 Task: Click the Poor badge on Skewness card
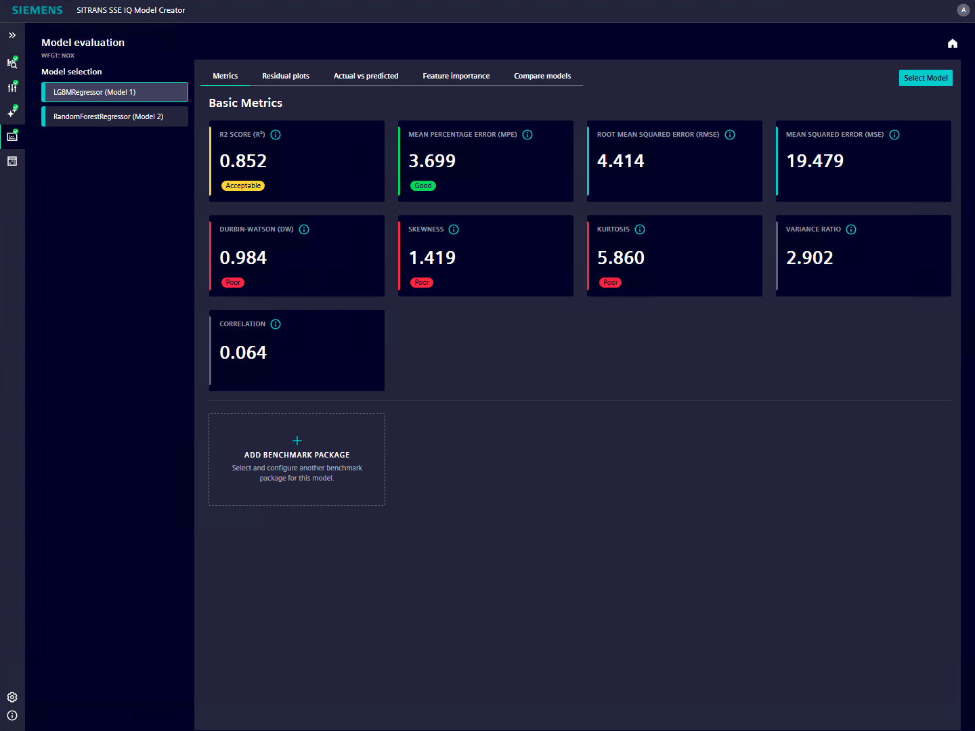pos(422,282)
